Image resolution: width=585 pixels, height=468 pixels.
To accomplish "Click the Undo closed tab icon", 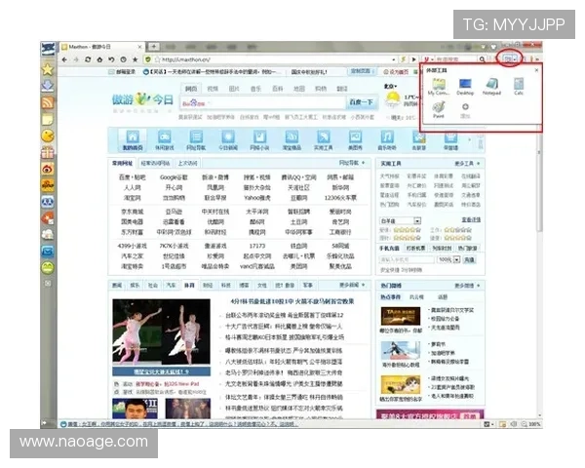I will point(111,59).
